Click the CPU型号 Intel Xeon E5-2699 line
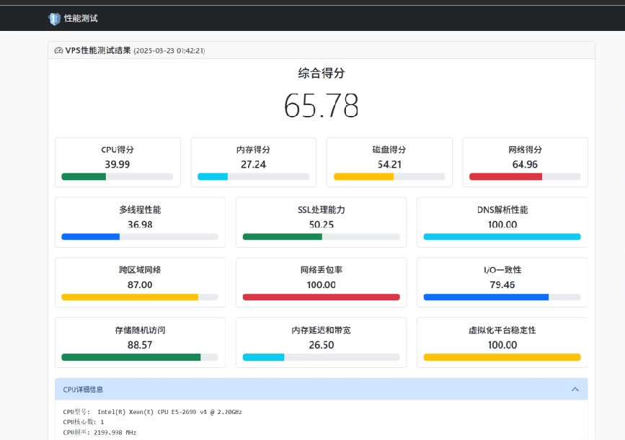The height and width of the screenshot is (440, 625). (152, 412)
